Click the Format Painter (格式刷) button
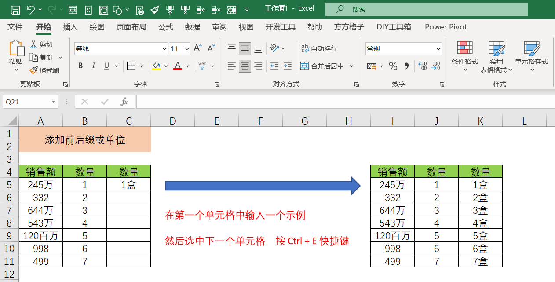This screenshot has height=282, width=555. (x=44, y=70)
